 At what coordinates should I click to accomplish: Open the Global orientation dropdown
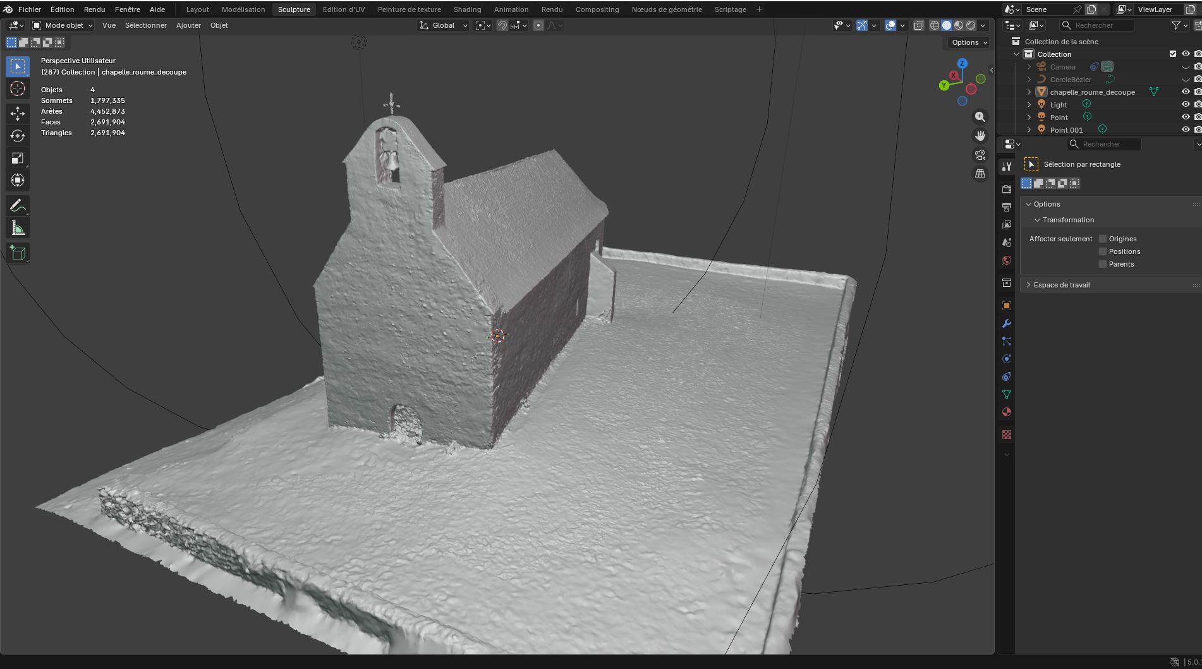(x=444, y=25)
